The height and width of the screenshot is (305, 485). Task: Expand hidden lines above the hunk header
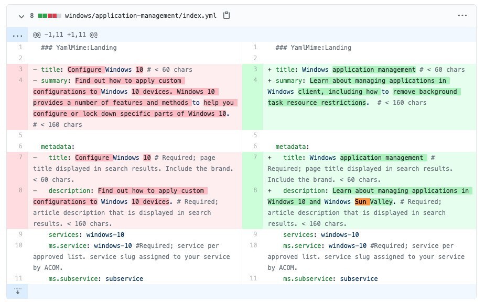tap(17, 35)
